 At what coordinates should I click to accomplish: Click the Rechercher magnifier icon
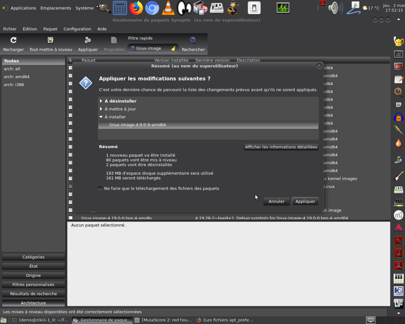pos(193,40)
